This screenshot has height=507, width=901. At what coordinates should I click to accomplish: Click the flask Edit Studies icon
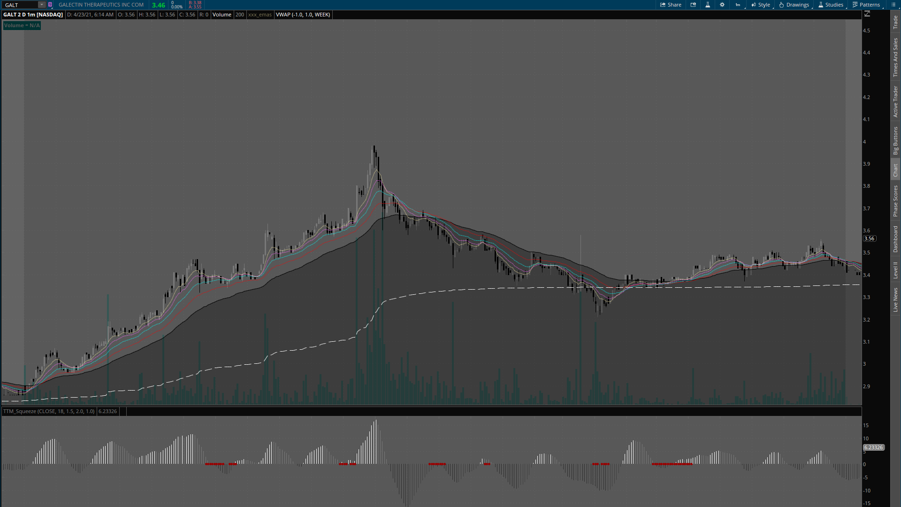click(x=708, y=5)
